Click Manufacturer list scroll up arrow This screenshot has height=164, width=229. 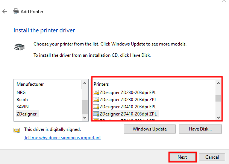pyautogui.click(x=85, y=83)
